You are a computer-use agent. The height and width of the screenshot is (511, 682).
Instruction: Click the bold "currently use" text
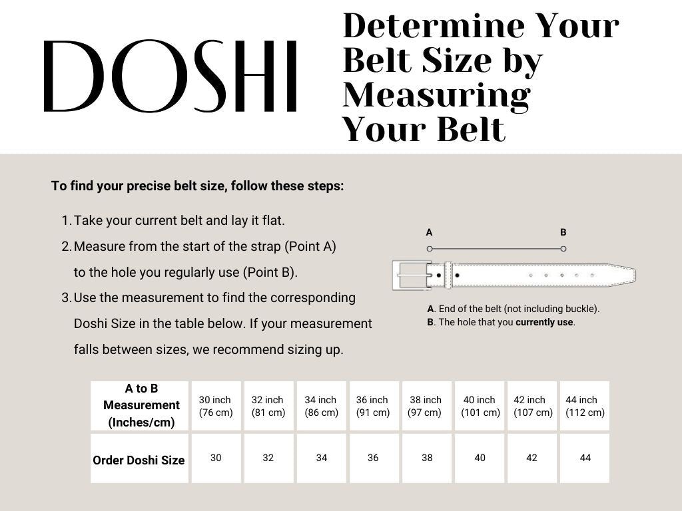click(x=544, y=322)
